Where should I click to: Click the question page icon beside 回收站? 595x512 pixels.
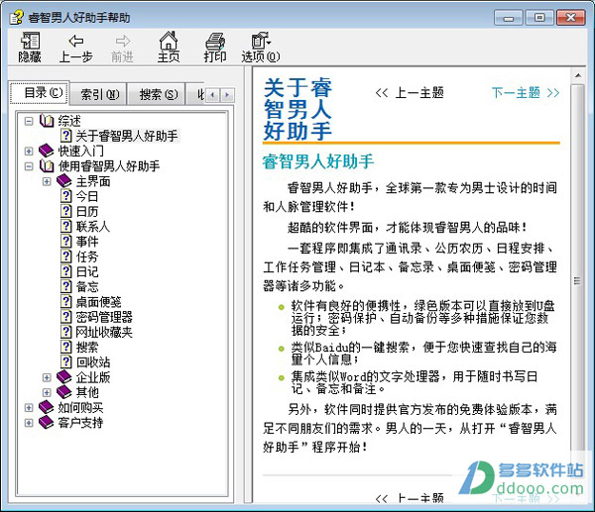coord(66,361)
